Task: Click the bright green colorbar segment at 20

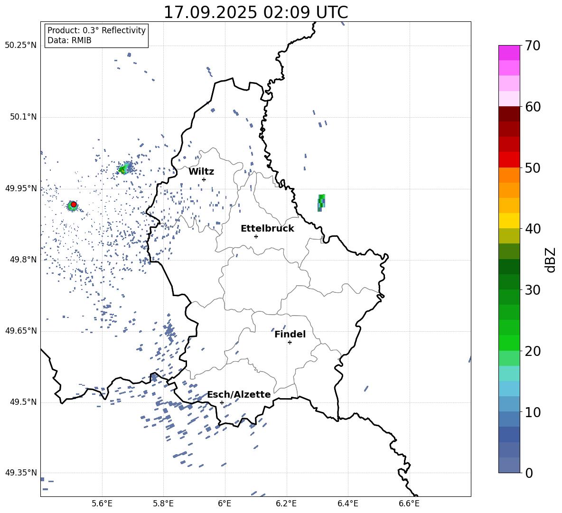Action: [x=509, y=343]
